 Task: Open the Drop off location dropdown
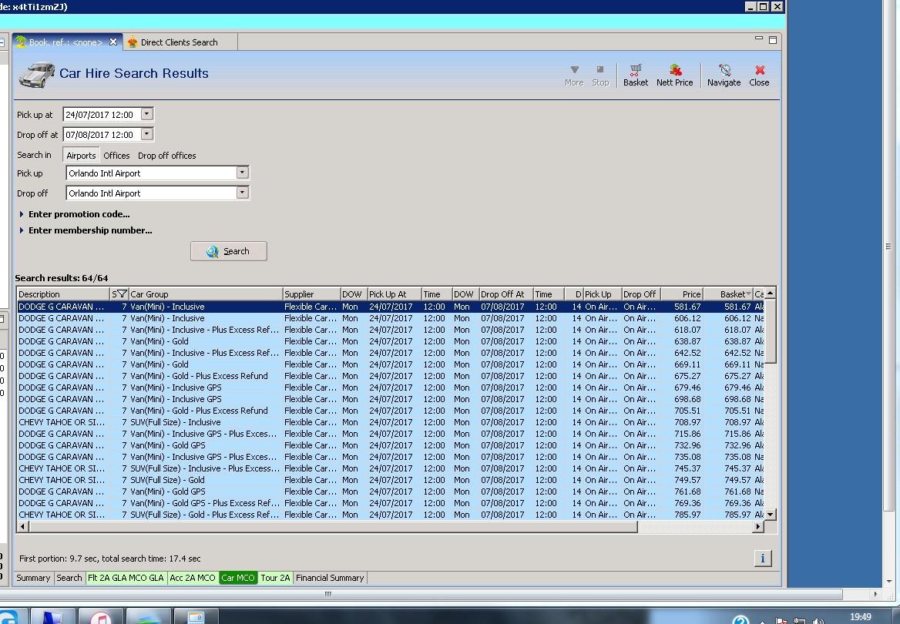(243, 193)
